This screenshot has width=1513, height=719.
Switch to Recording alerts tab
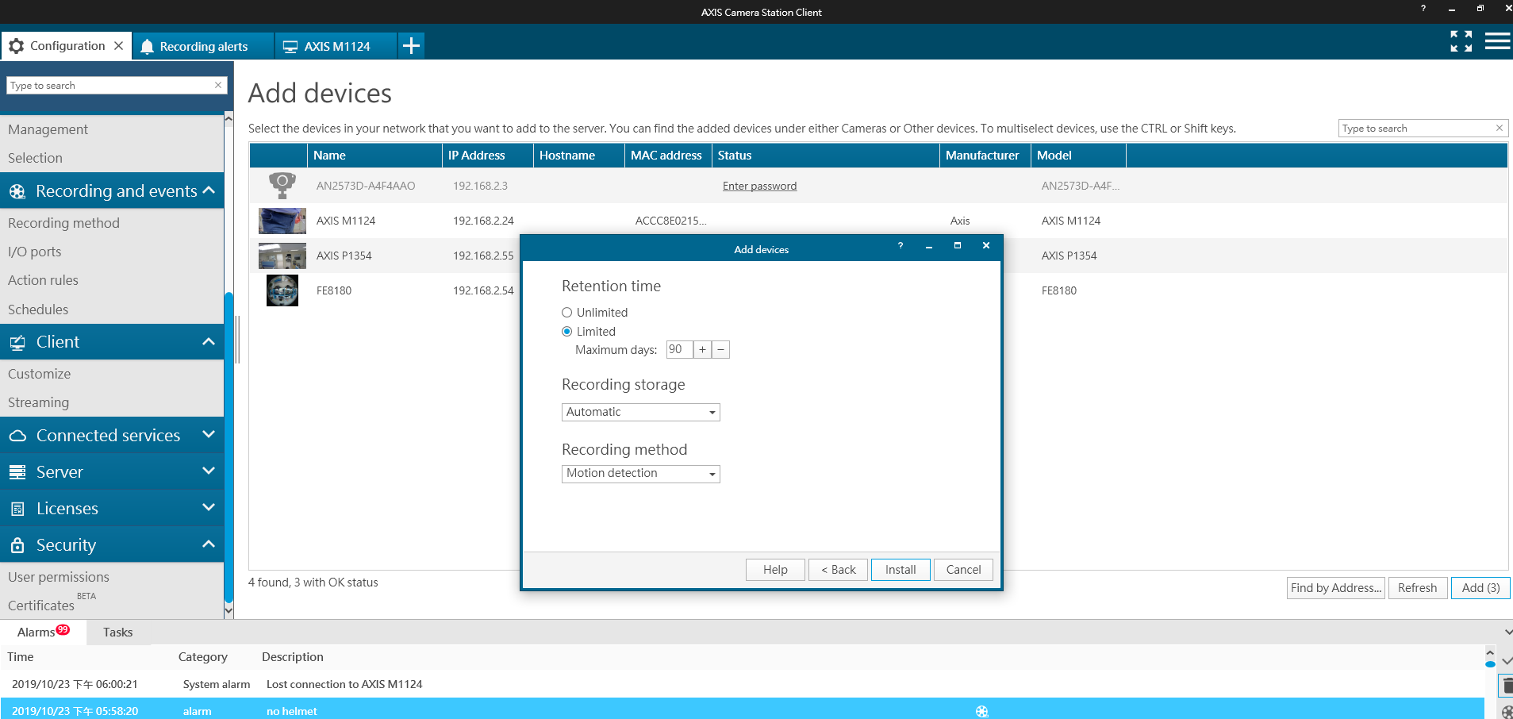coord(203,46)
